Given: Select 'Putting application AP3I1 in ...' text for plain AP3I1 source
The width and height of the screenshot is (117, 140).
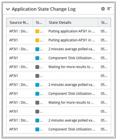Looking at the screenshot, I should pyautogui.click(x=72, y=40).
